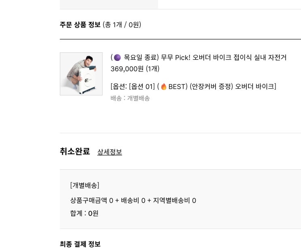Click the 369,000원 (1개) price text
Screen dimensions: 301x252
pos(135,69)
